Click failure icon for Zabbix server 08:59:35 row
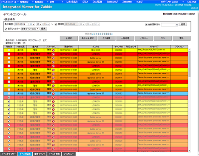 tap(53, 90)
